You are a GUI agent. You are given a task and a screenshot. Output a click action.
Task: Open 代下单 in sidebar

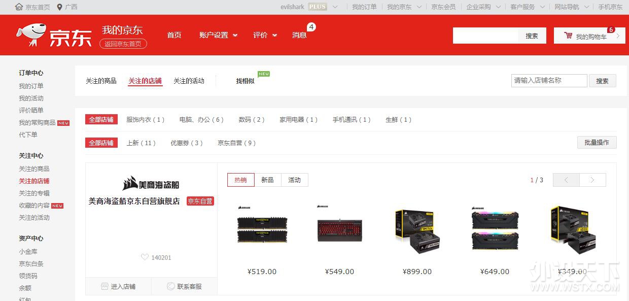(x=28, y=135)
